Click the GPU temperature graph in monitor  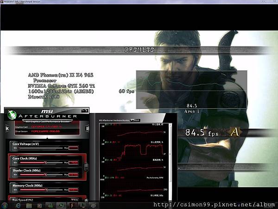134,132
